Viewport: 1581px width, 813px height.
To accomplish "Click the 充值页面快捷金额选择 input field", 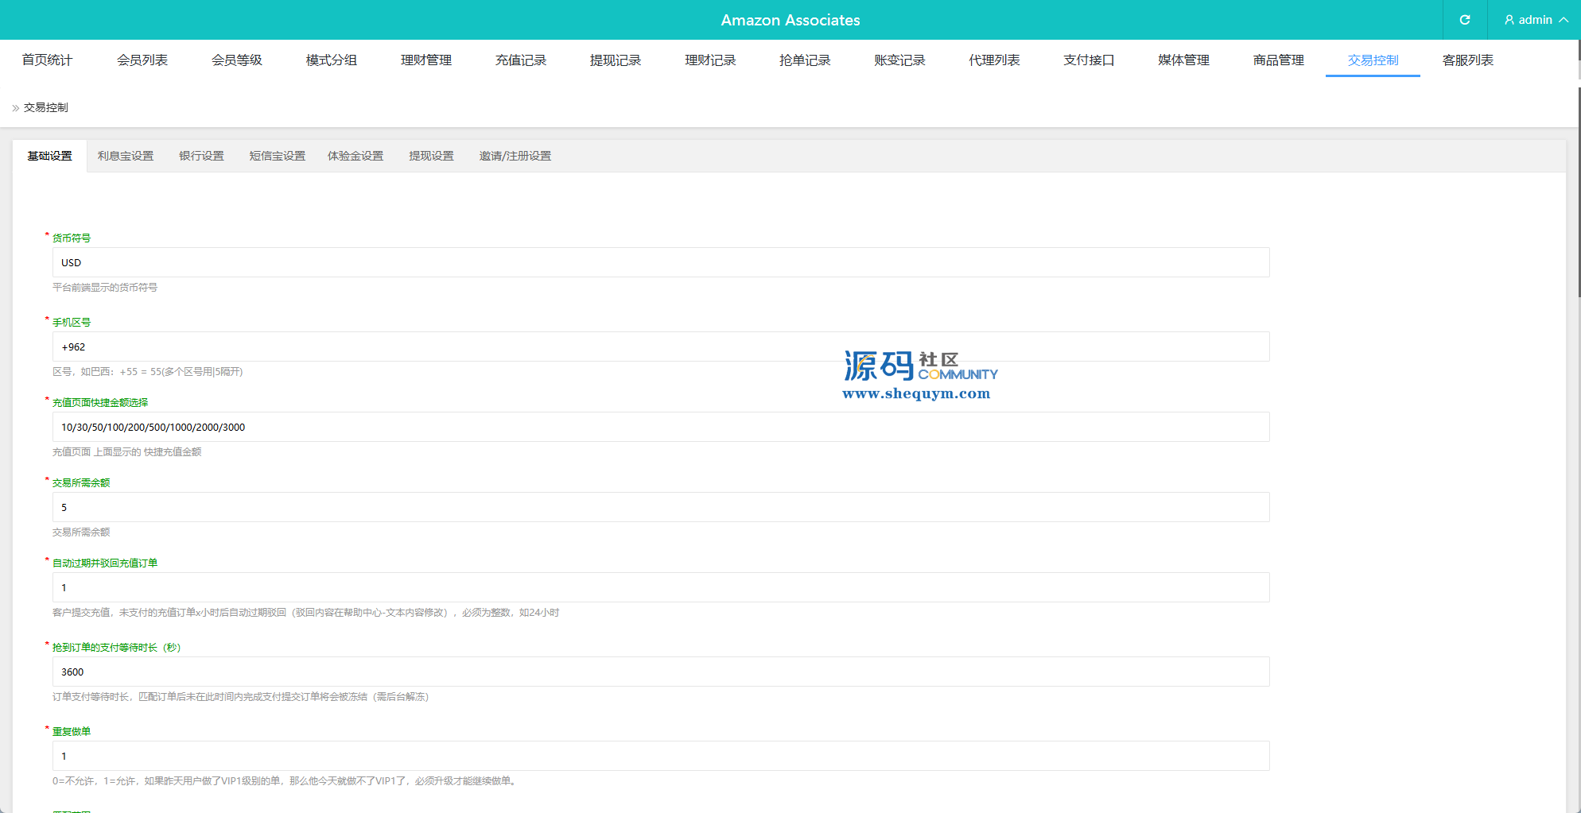I will (x=660, y=428).
